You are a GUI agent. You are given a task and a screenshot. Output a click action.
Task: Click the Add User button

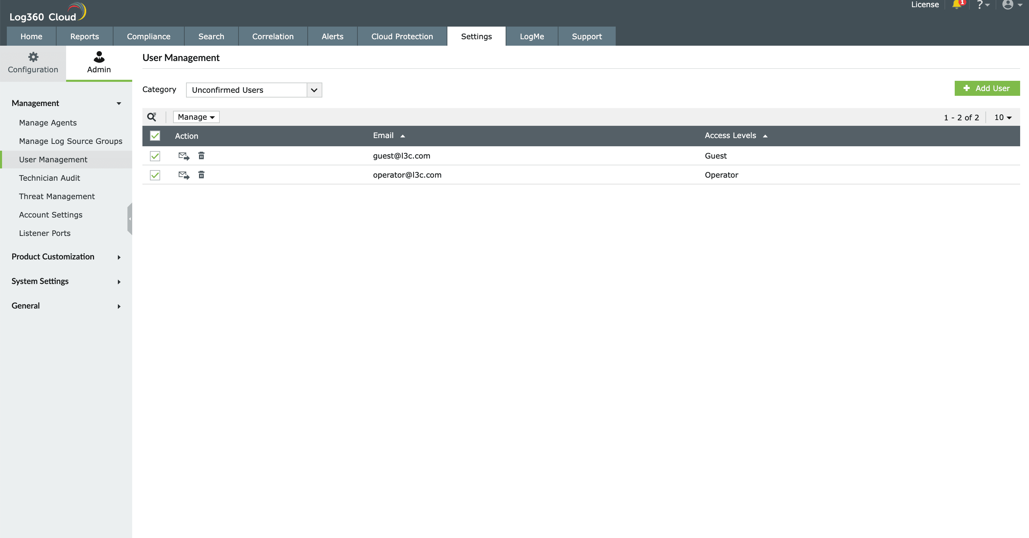tap(987, 88)
